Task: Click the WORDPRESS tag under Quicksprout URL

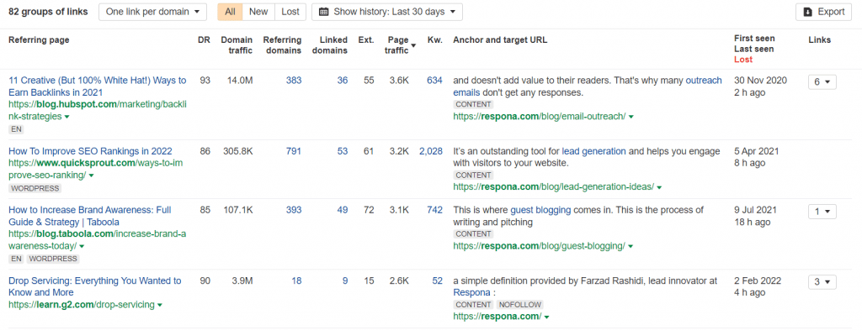Action: 35,188
